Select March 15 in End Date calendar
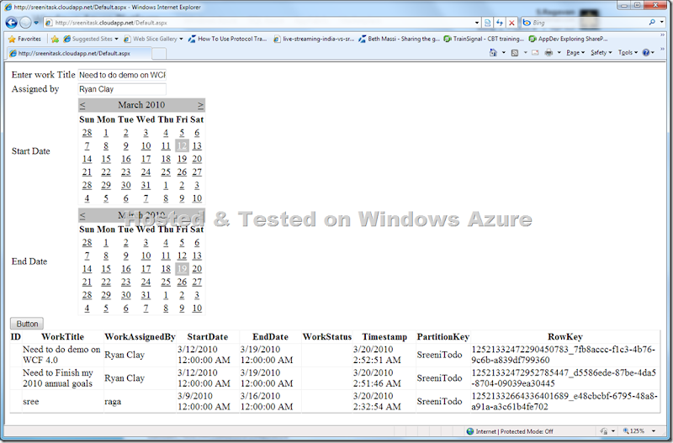The height and width of the screenshot is (443, 673). [x=106, y=269]
